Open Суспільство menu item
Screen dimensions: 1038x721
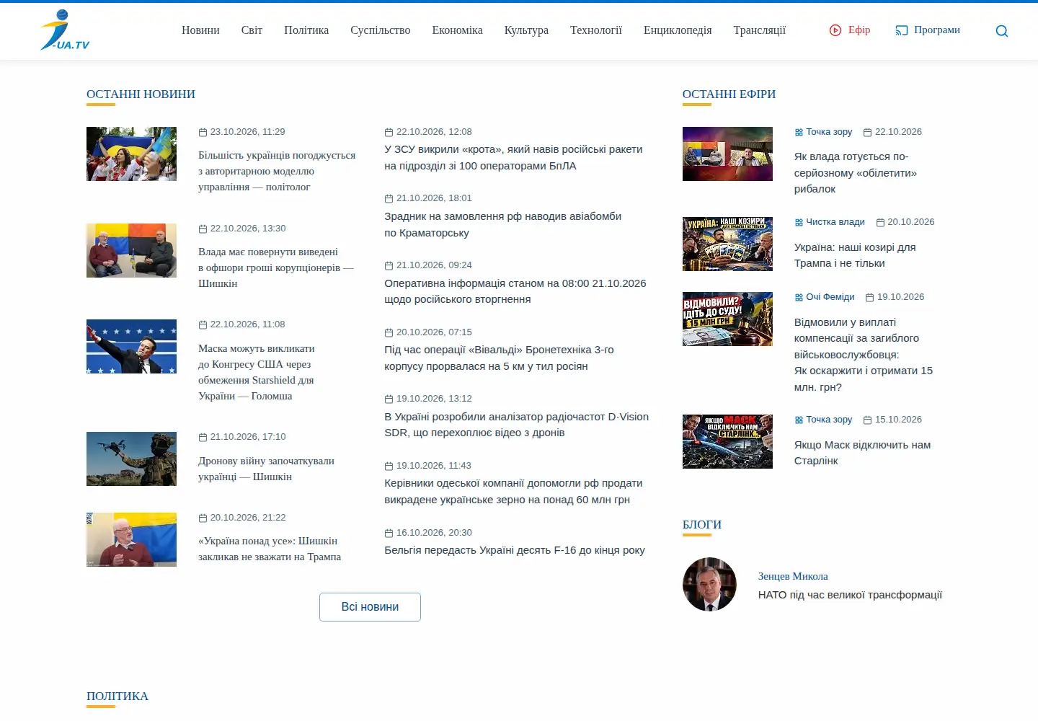click(380, 30)
